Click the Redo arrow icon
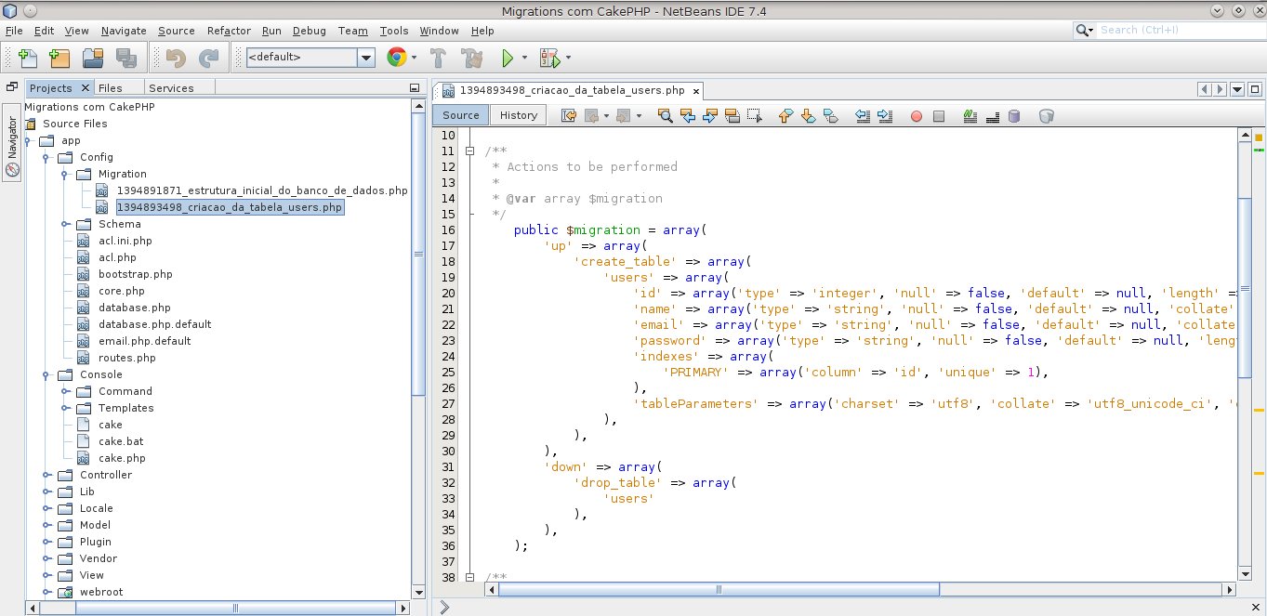This screenshot has width=1267, height=616. click(208, 58)
